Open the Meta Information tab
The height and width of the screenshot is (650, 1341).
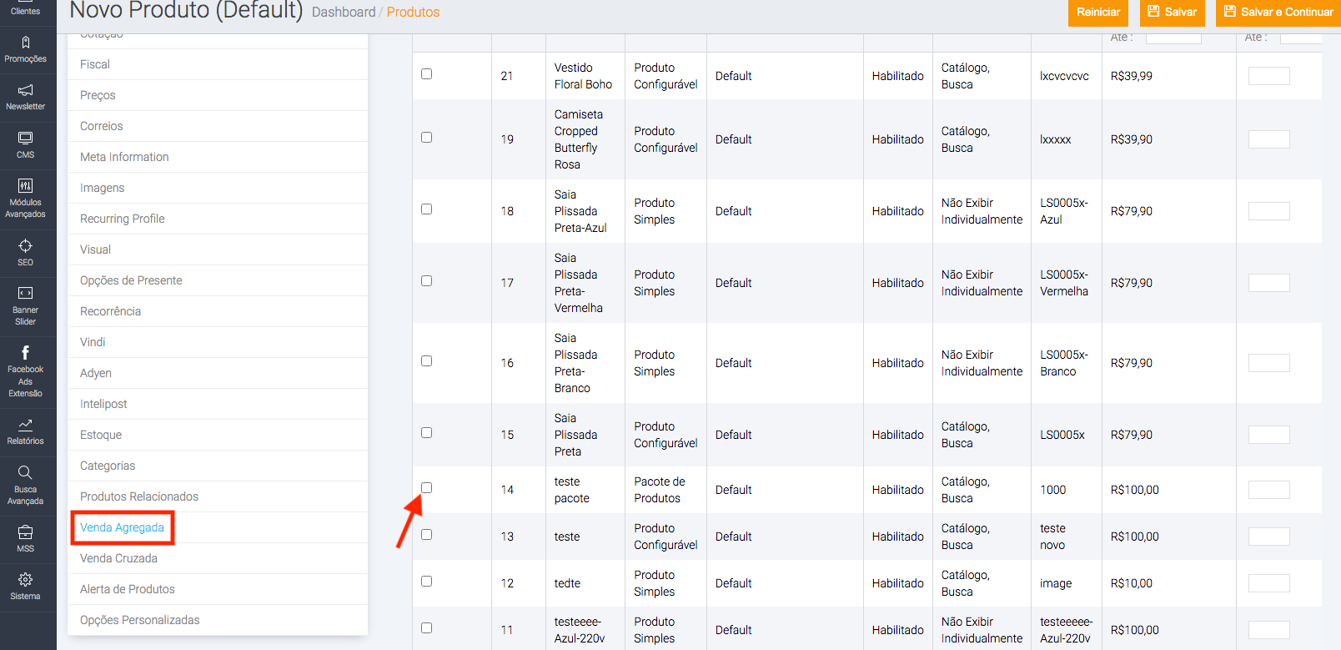218,157
